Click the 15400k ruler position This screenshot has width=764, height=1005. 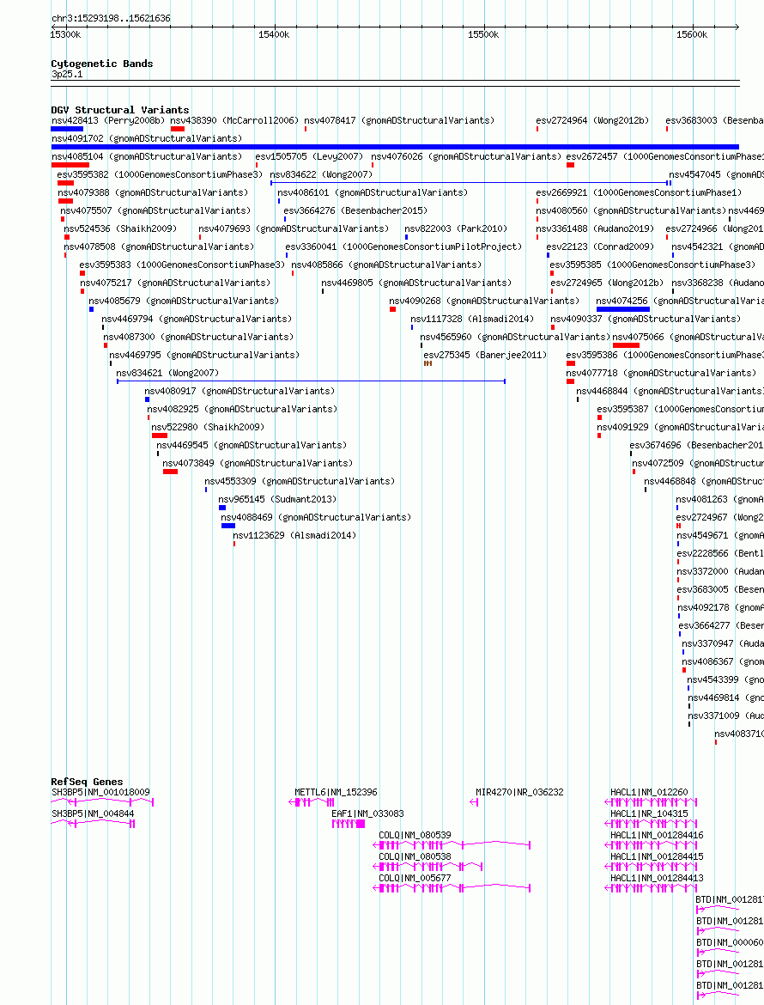(274, 34)
